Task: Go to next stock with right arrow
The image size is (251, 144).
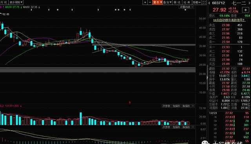Action: point(250,3)
